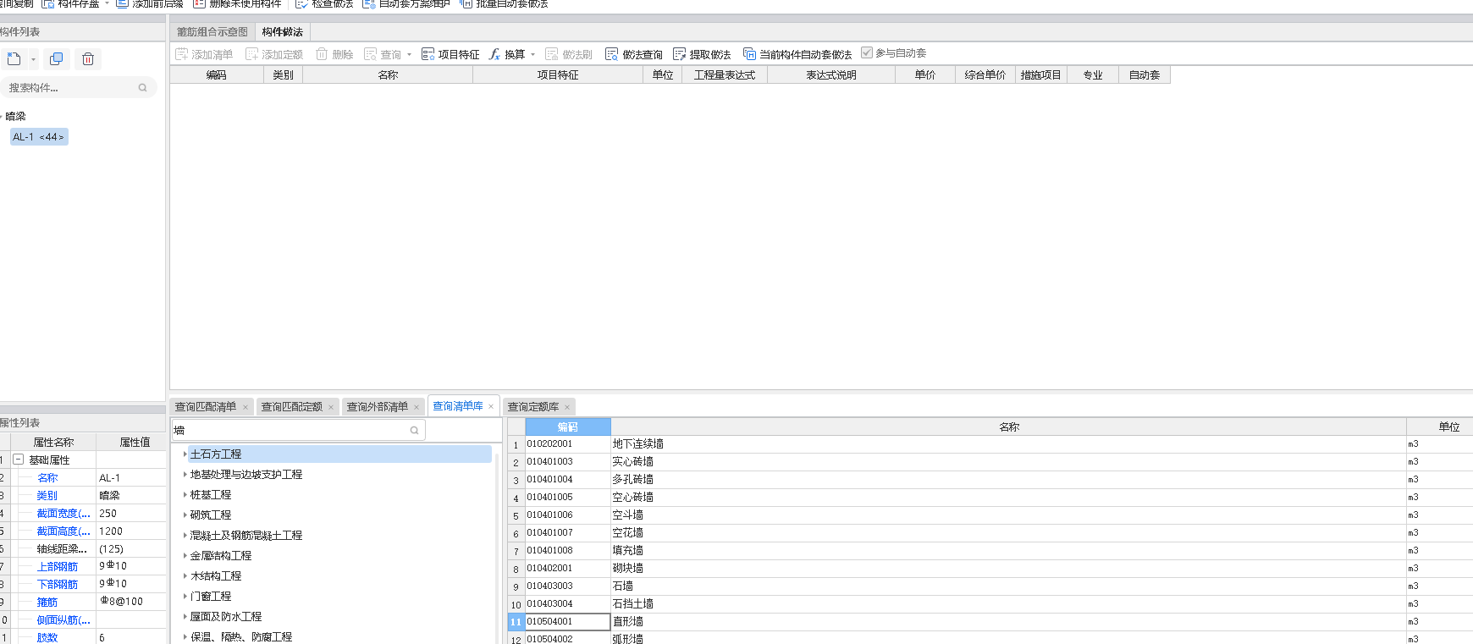Expand the 土石方工程 tree node
Viewport: 1473px width, 644px height.
coord(185,454)
